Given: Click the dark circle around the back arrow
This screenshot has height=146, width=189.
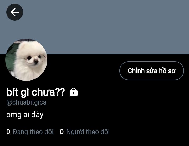Looking at the screenshot, I should click(15, 12).
